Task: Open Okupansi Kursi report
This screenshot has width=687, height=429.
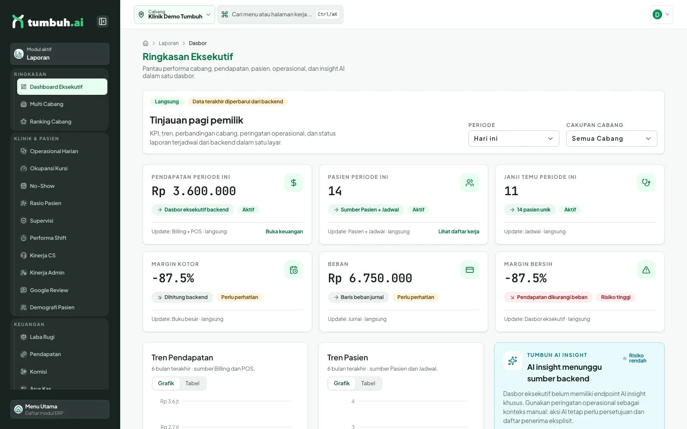Action: [x=62, y=168]
